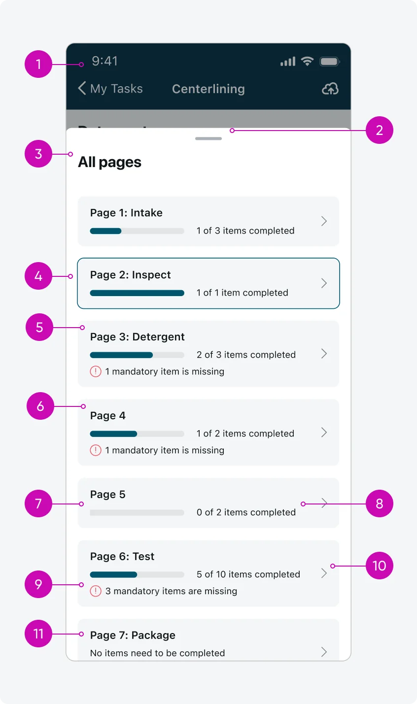Click the battery status icon
Viewport: 417px width, 704px height.
329,62
